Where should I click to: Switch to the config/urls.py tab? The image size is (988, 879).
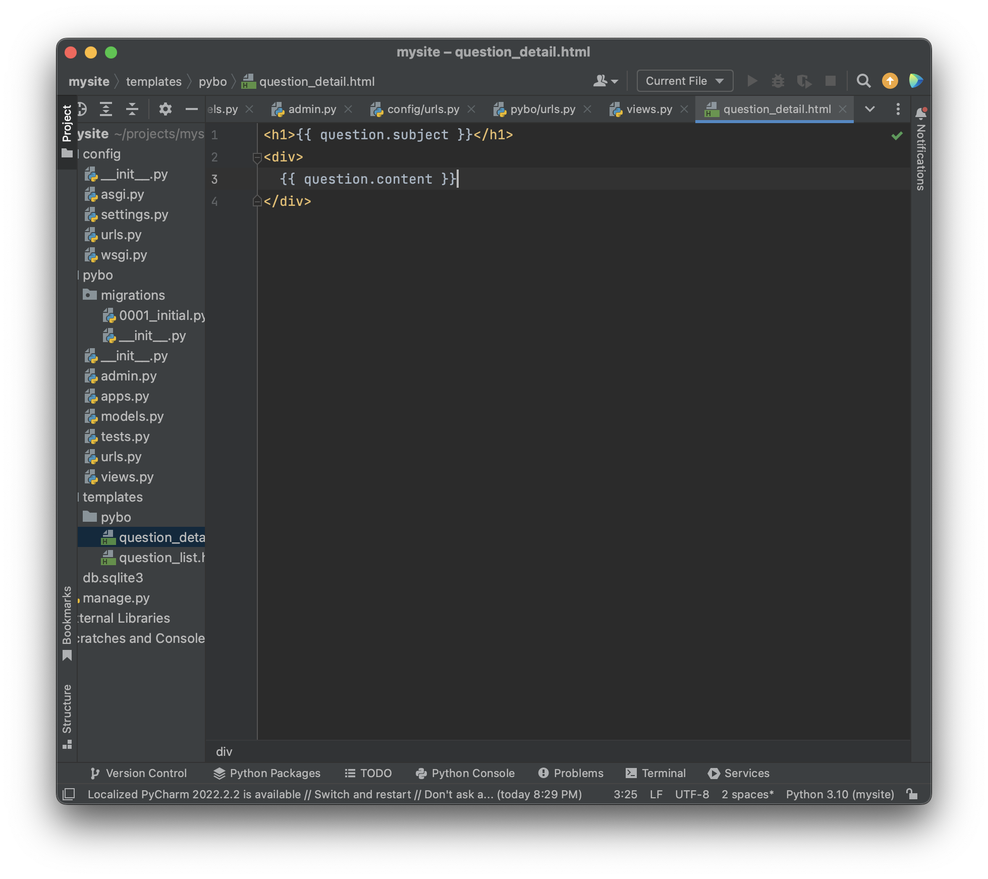423,109
